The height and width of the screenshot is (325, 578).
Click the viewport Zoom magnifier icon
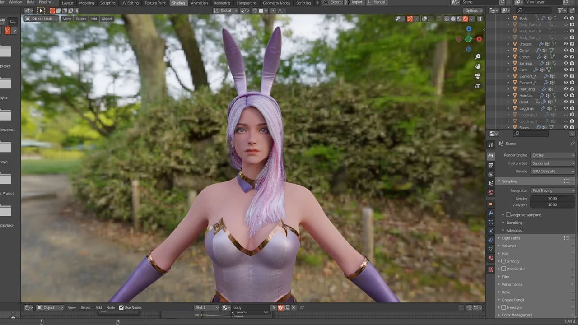[478, 56]
